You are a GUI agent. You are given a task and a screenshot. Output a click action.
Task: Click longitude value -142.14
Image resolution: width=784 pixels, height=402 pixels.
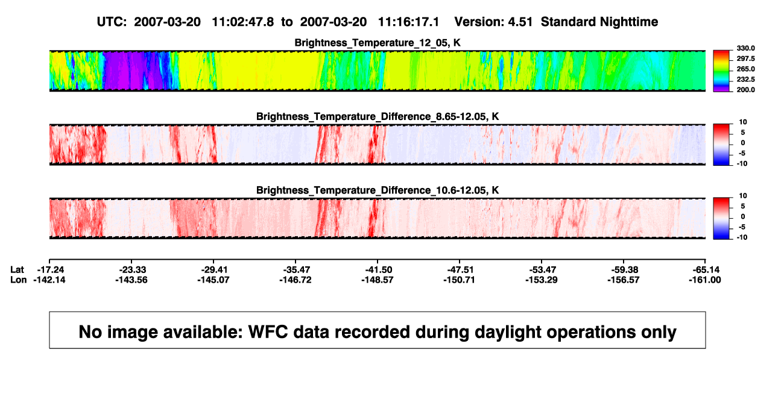click(49, 280)
